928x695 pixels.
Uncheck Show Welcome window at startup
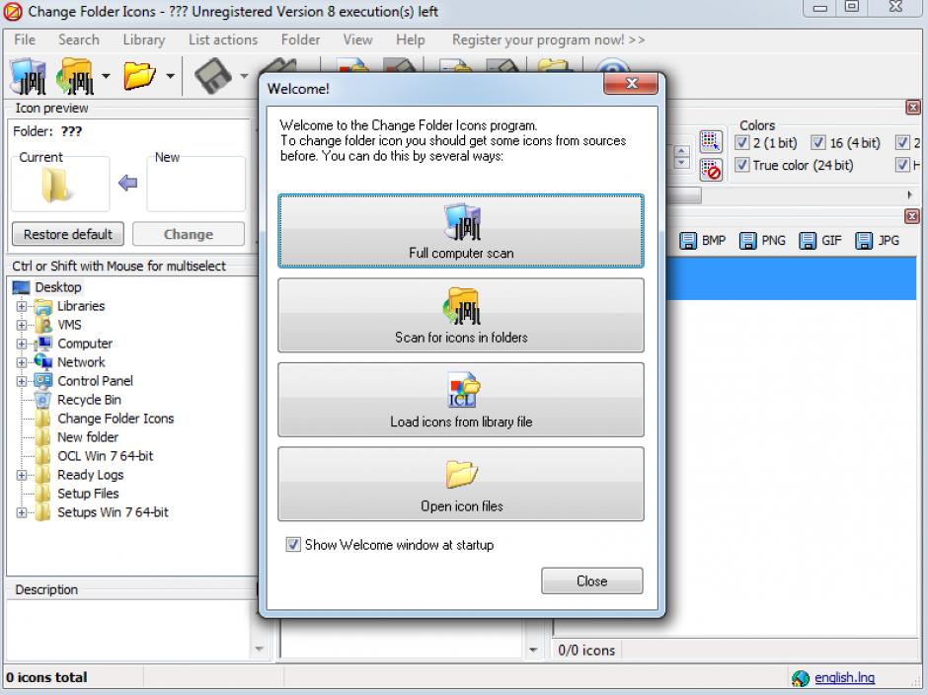tap(293, 545)
